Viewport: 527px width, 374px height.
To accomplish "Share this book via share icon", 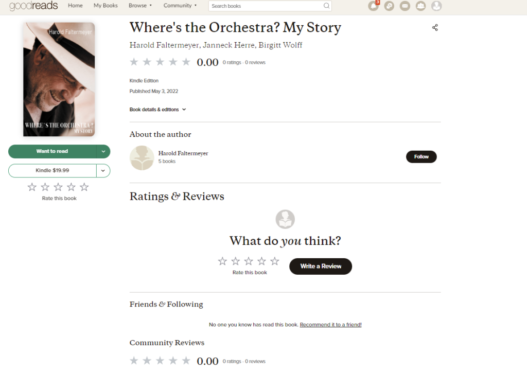I will point(435,28).
